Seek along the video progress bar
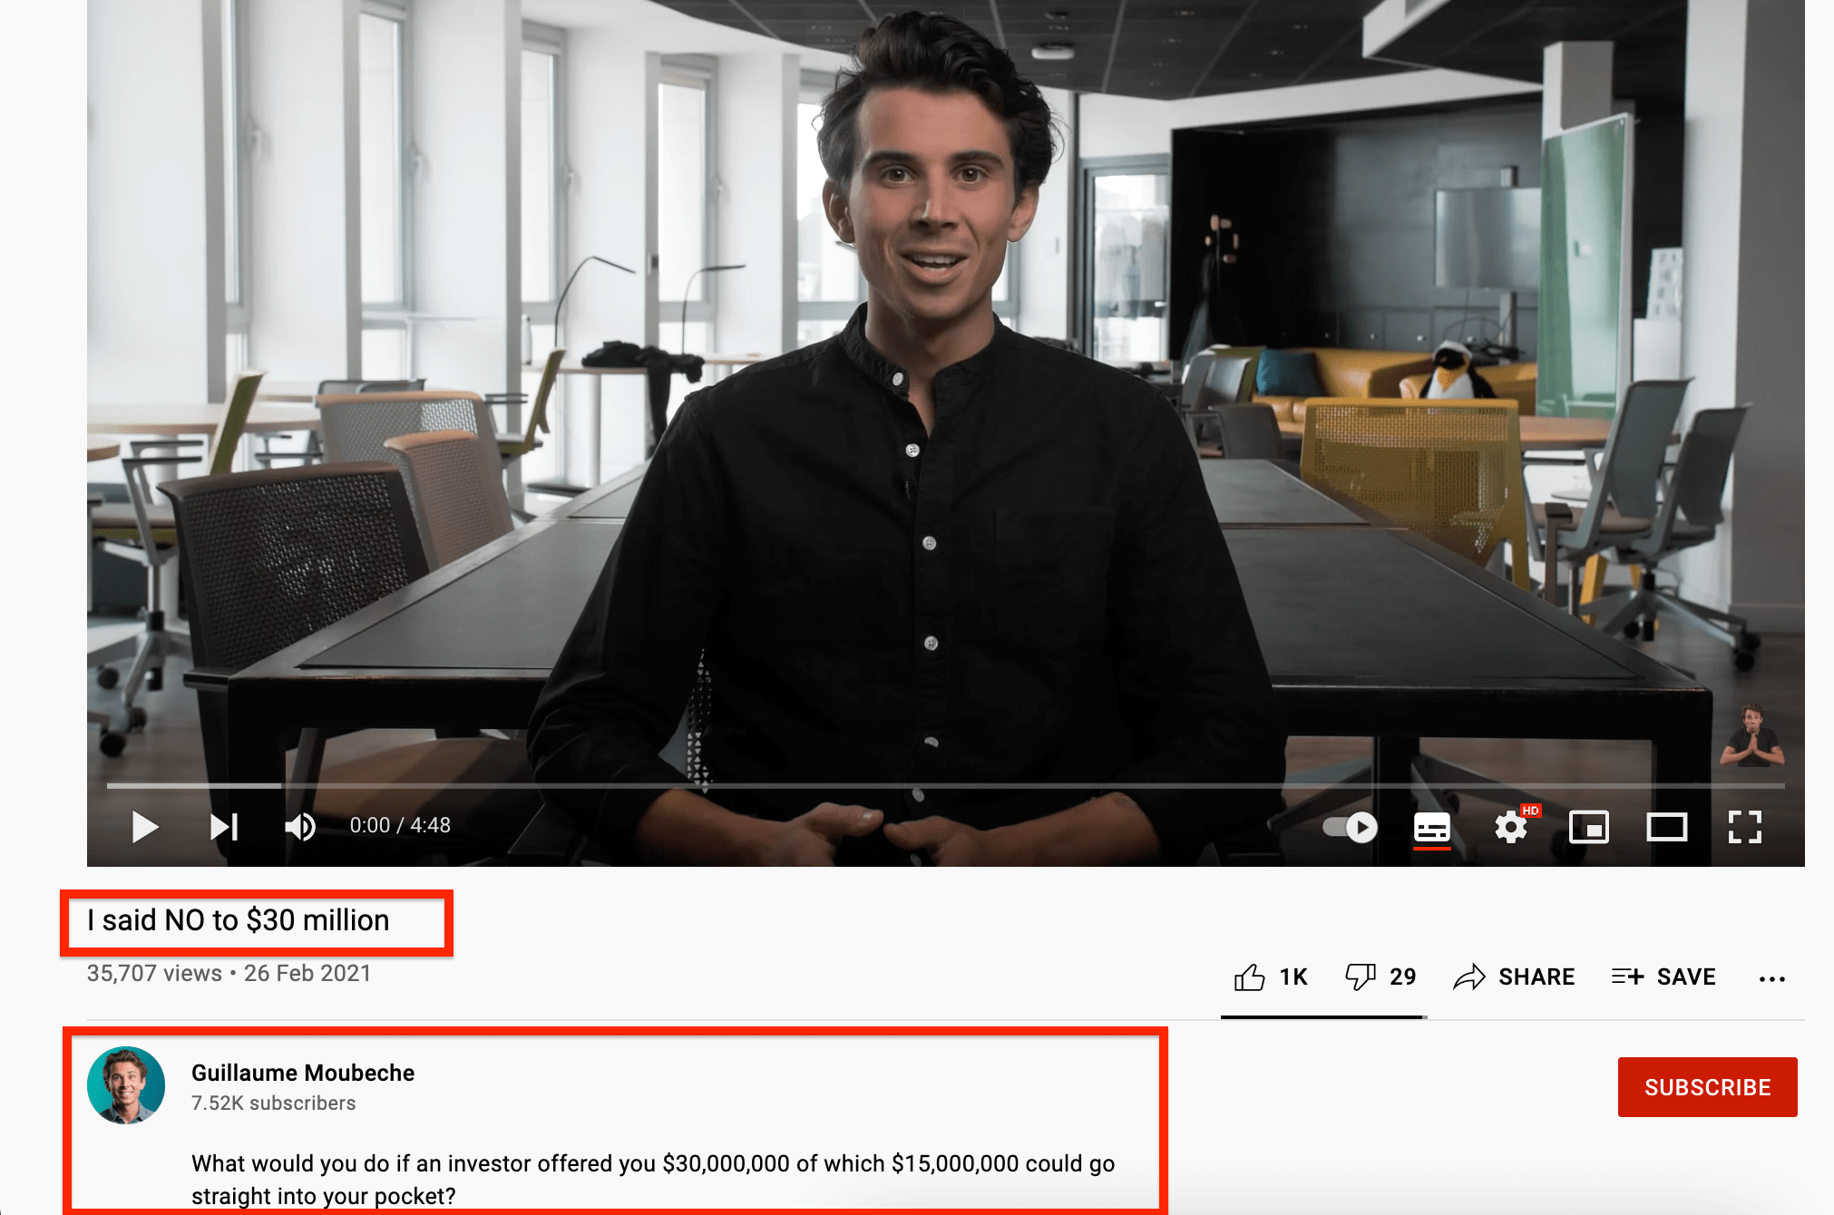 (945, 785)
